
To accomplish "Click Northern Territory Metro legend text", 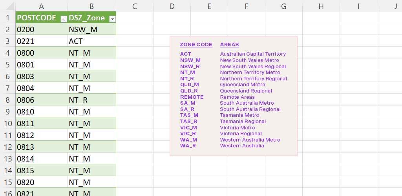I will pyautogui.click(x=250, y=73).
